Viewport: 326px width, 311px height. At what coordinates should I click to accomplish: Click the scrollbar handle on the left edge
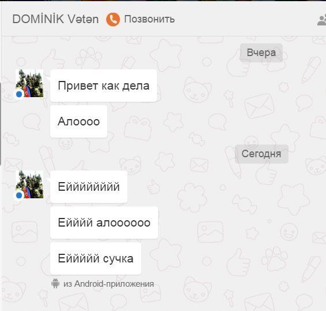(1, 123)
